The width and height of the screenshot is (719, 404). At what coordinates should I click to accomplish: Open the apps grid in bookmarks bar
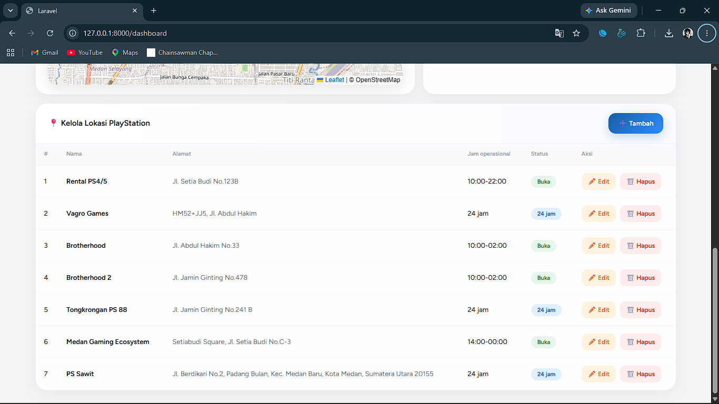pos(11,53)
